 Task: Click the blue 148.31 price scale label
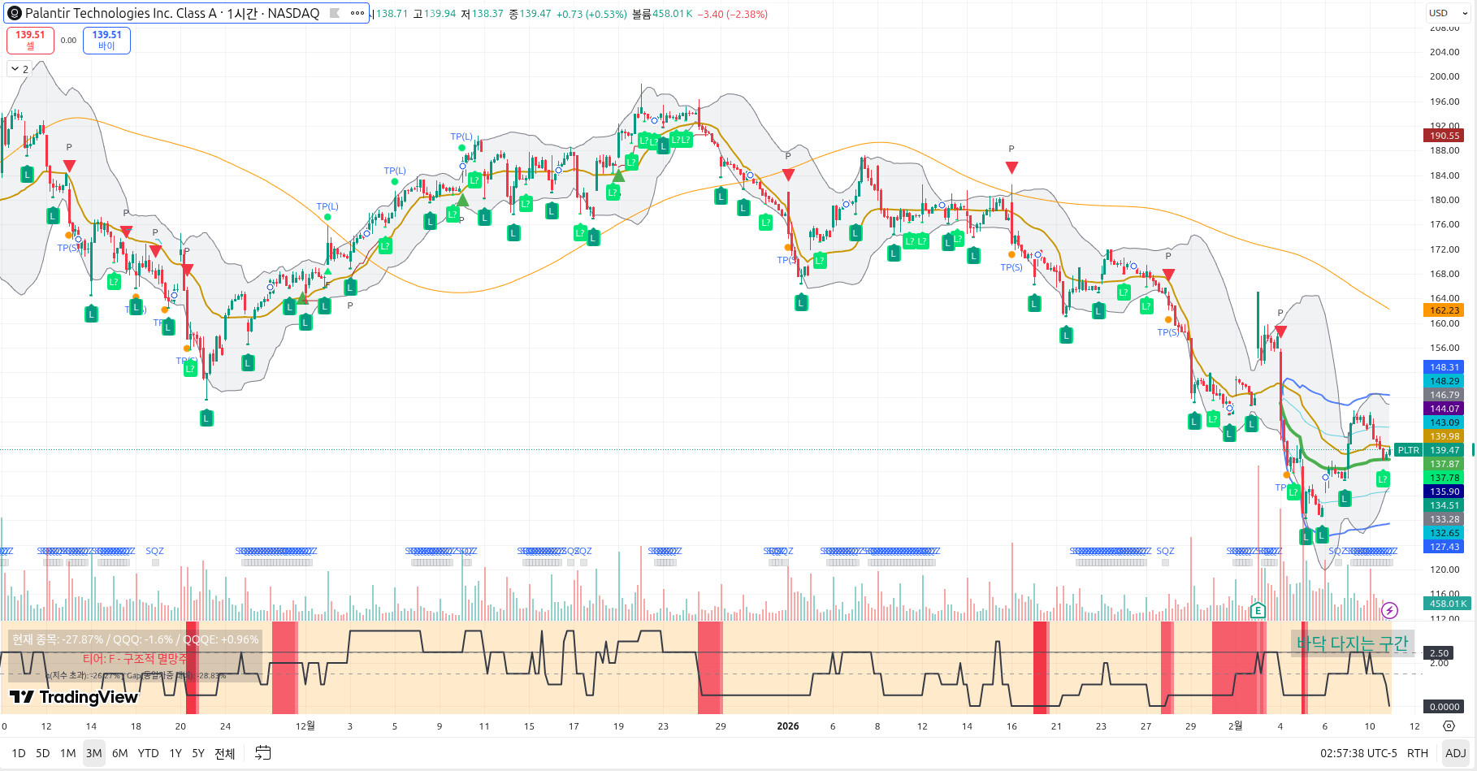(x=1445, y=367)
